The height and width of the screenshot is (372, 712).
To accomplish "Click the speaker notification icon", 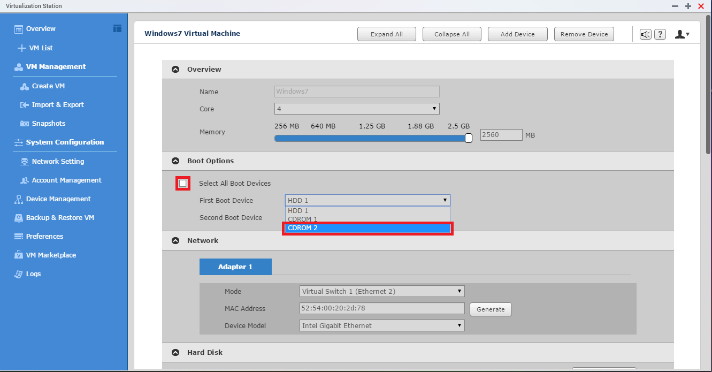I will tap(646, 34).
